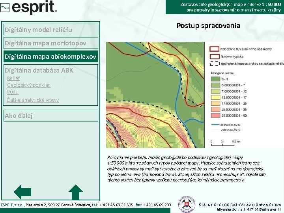Screen dimensions: 284x213
Task: Select Digitálna mapa abiokomplexov item
Action: click(51, 56)
